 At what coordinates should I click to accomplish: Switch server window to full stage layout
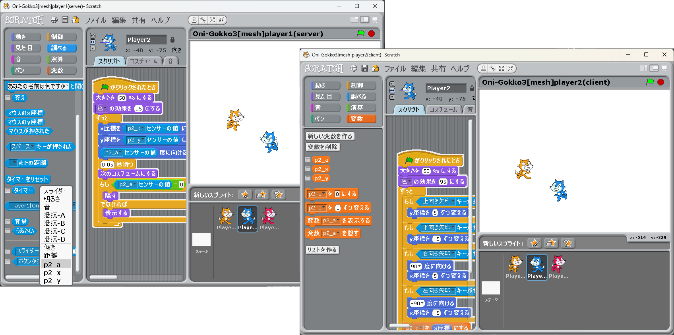[364, 20]
